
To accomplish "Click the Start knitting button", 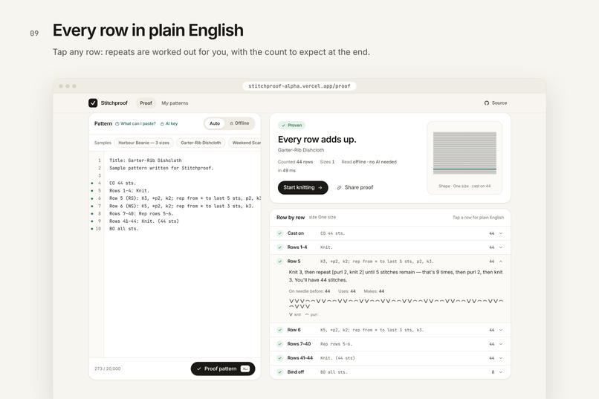I will tap(303, 187).
